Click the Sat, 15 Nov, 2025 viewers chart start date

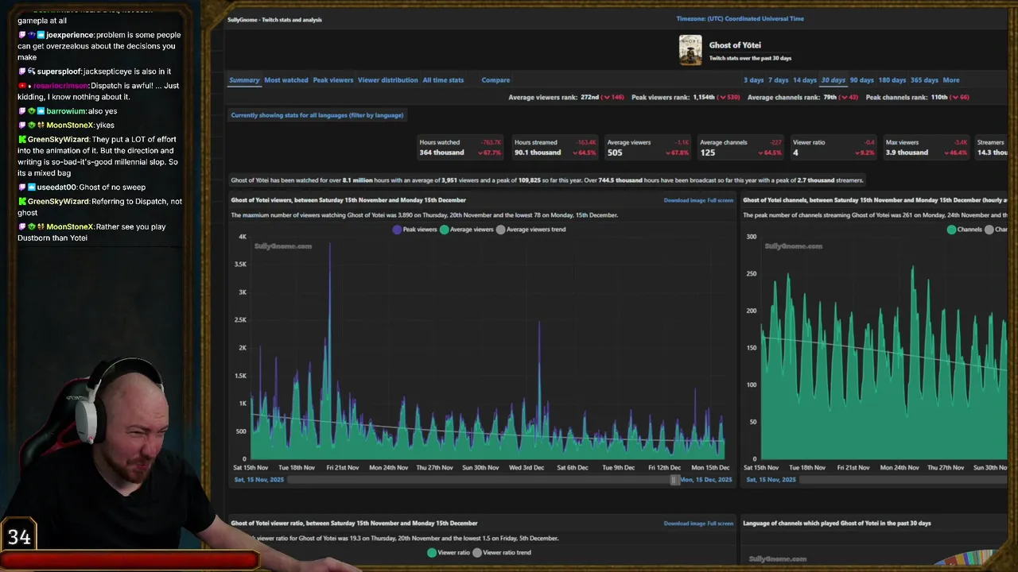(258, 480)
